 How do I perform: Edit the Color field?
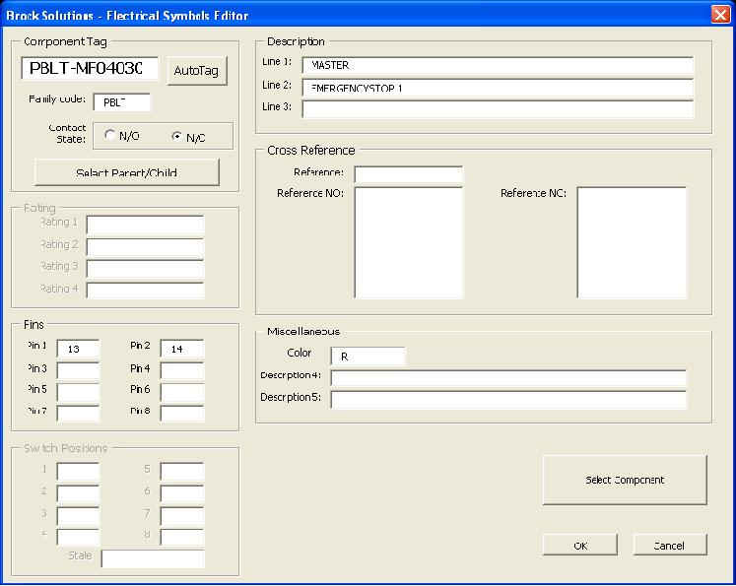[368, 357]
